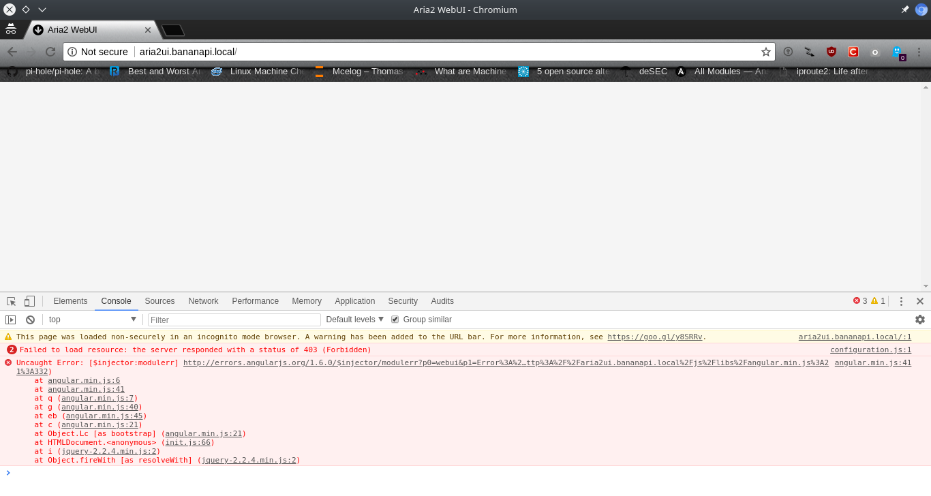Toggle the device toolbar icon
931x496 pixels.
29,300
